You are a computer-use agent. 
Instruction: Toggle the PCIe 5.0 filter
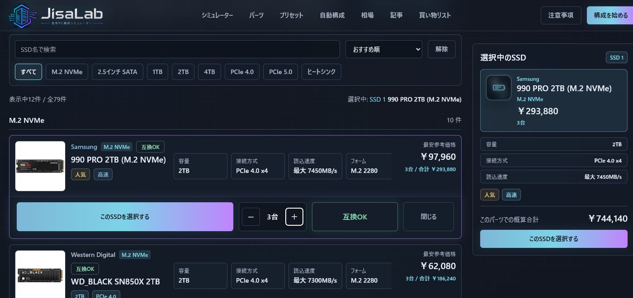tap(281, 72)
